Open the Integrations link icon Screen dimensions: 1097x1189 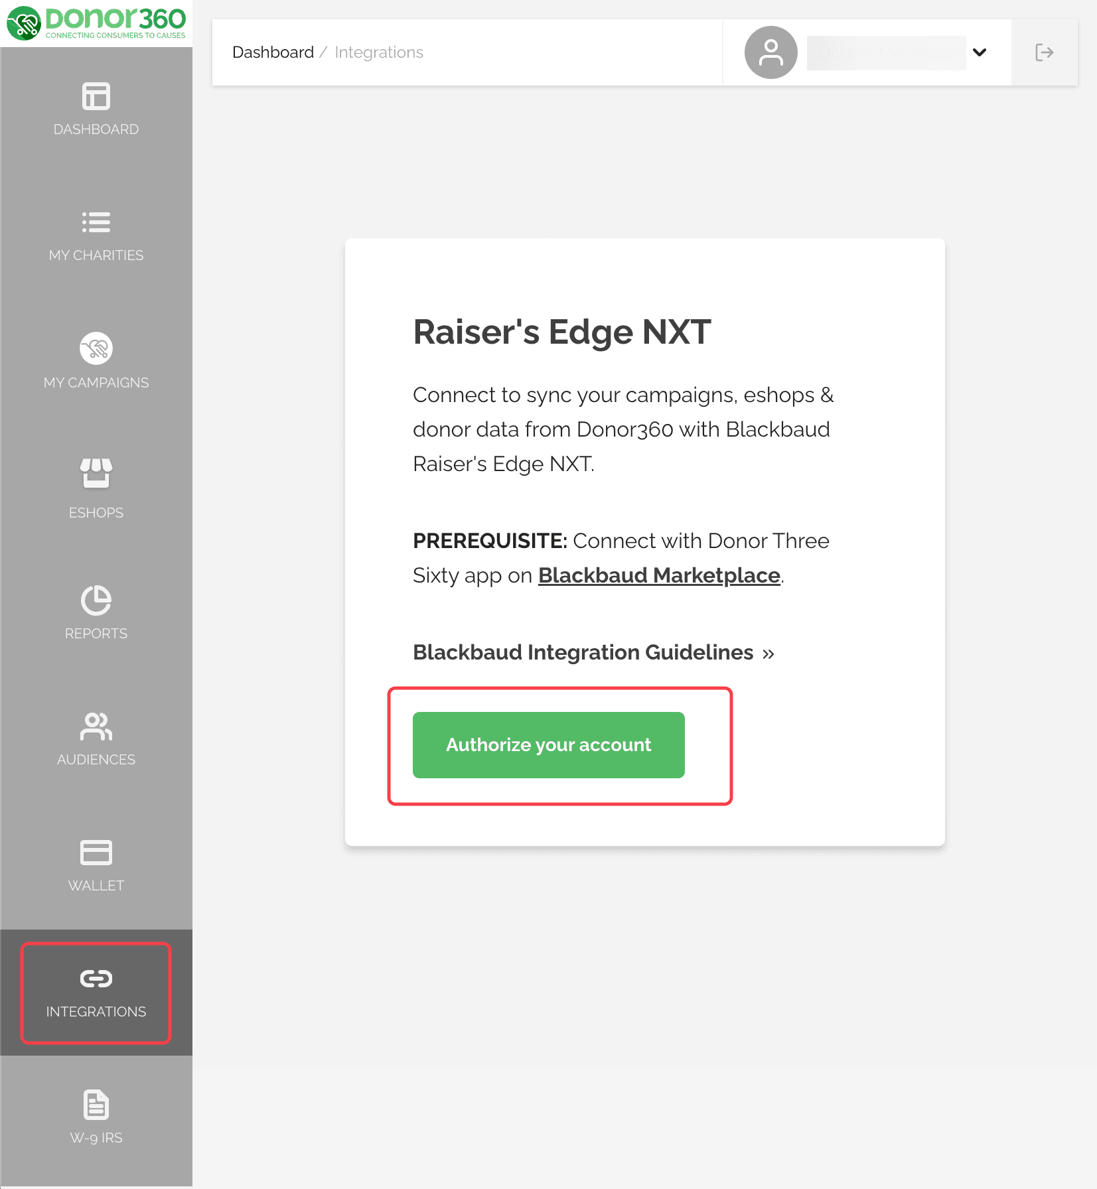coord(96,979)
